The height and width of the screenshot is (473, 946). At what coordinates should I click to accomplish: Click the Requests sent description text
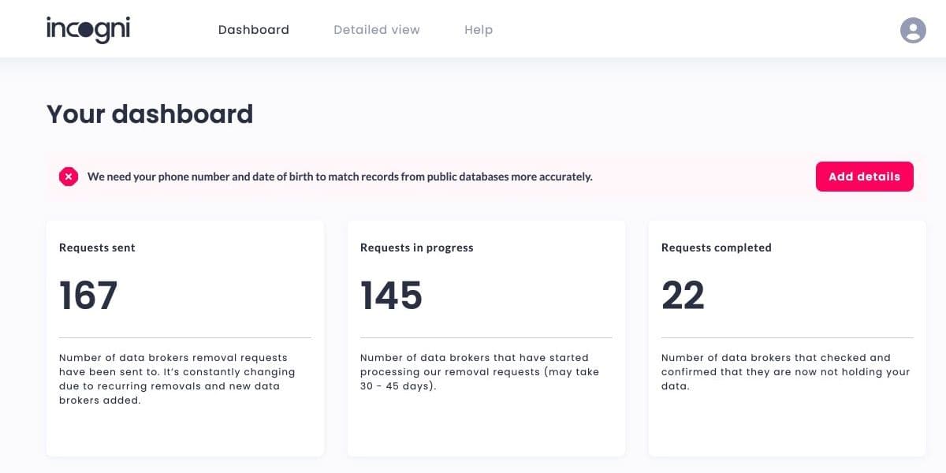[x=177, y=378]
